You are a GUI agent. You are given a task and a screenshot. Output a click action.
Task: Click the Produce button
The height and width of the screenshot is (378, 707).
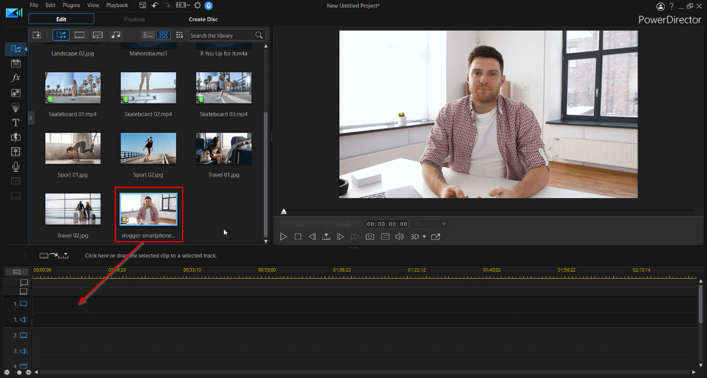134,19
